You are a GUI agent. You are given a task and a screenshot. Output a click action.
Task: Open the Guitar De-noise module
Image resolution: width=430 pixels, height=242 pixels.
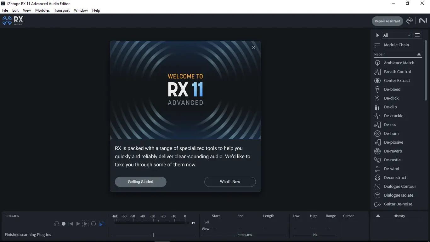coord(398,204)
